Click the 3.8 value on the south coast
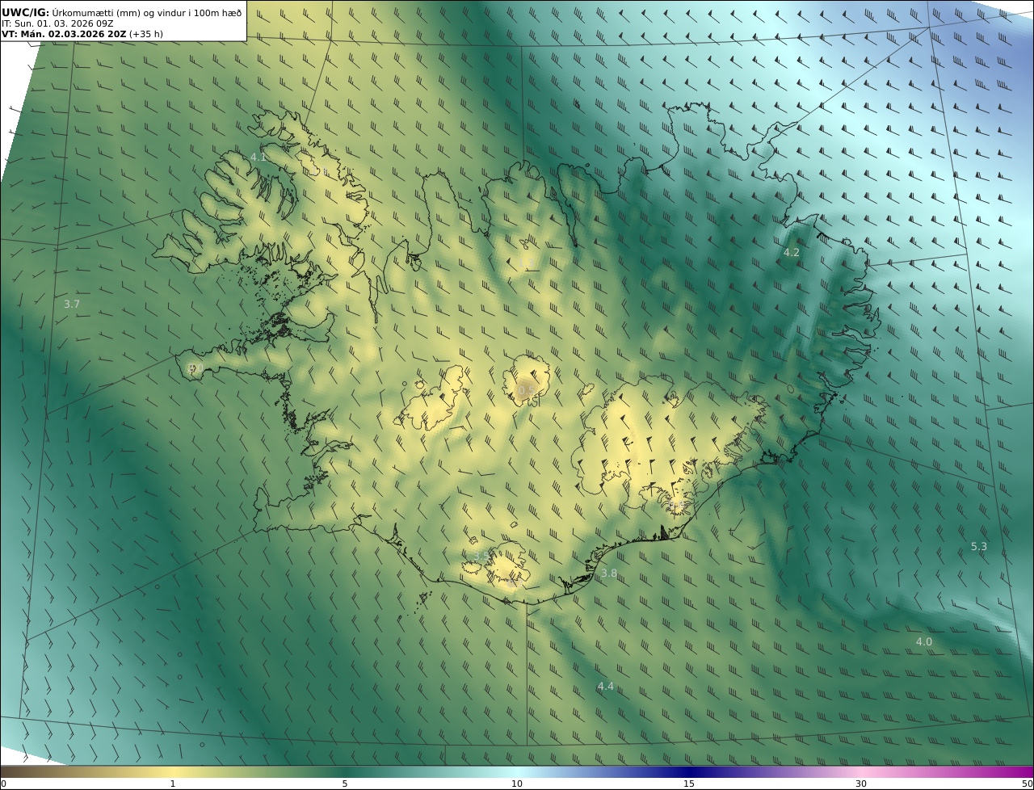 coord(608,573)
